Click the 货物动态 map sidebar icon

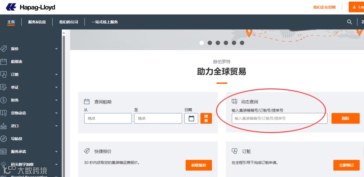pyautogui.click(x=3, y=113)
